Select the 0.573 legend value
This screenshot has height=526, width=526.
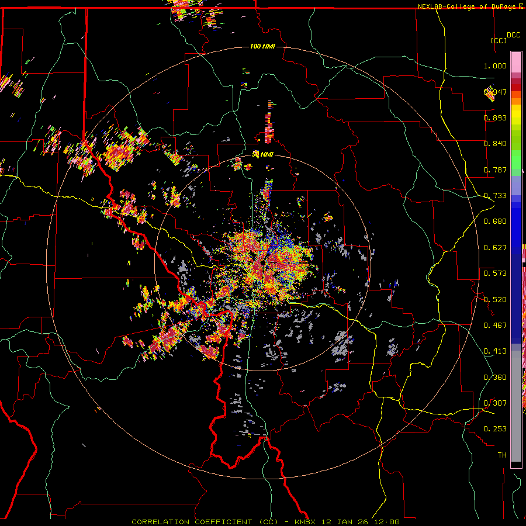coord(495,274)
